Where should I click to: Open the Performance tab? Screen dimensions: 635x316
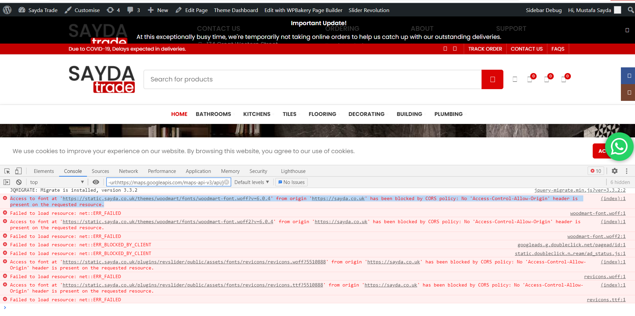(162, 171)
